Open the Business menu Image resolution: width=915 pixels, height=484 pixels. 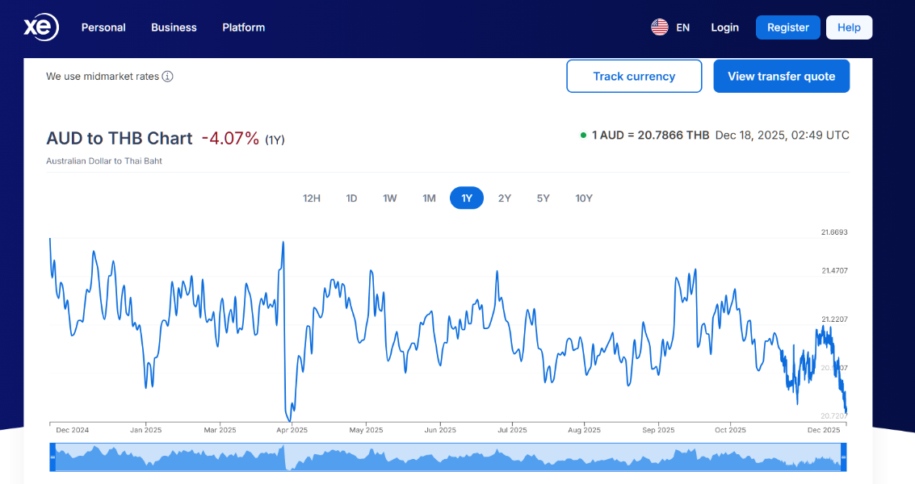coord(174,27)
